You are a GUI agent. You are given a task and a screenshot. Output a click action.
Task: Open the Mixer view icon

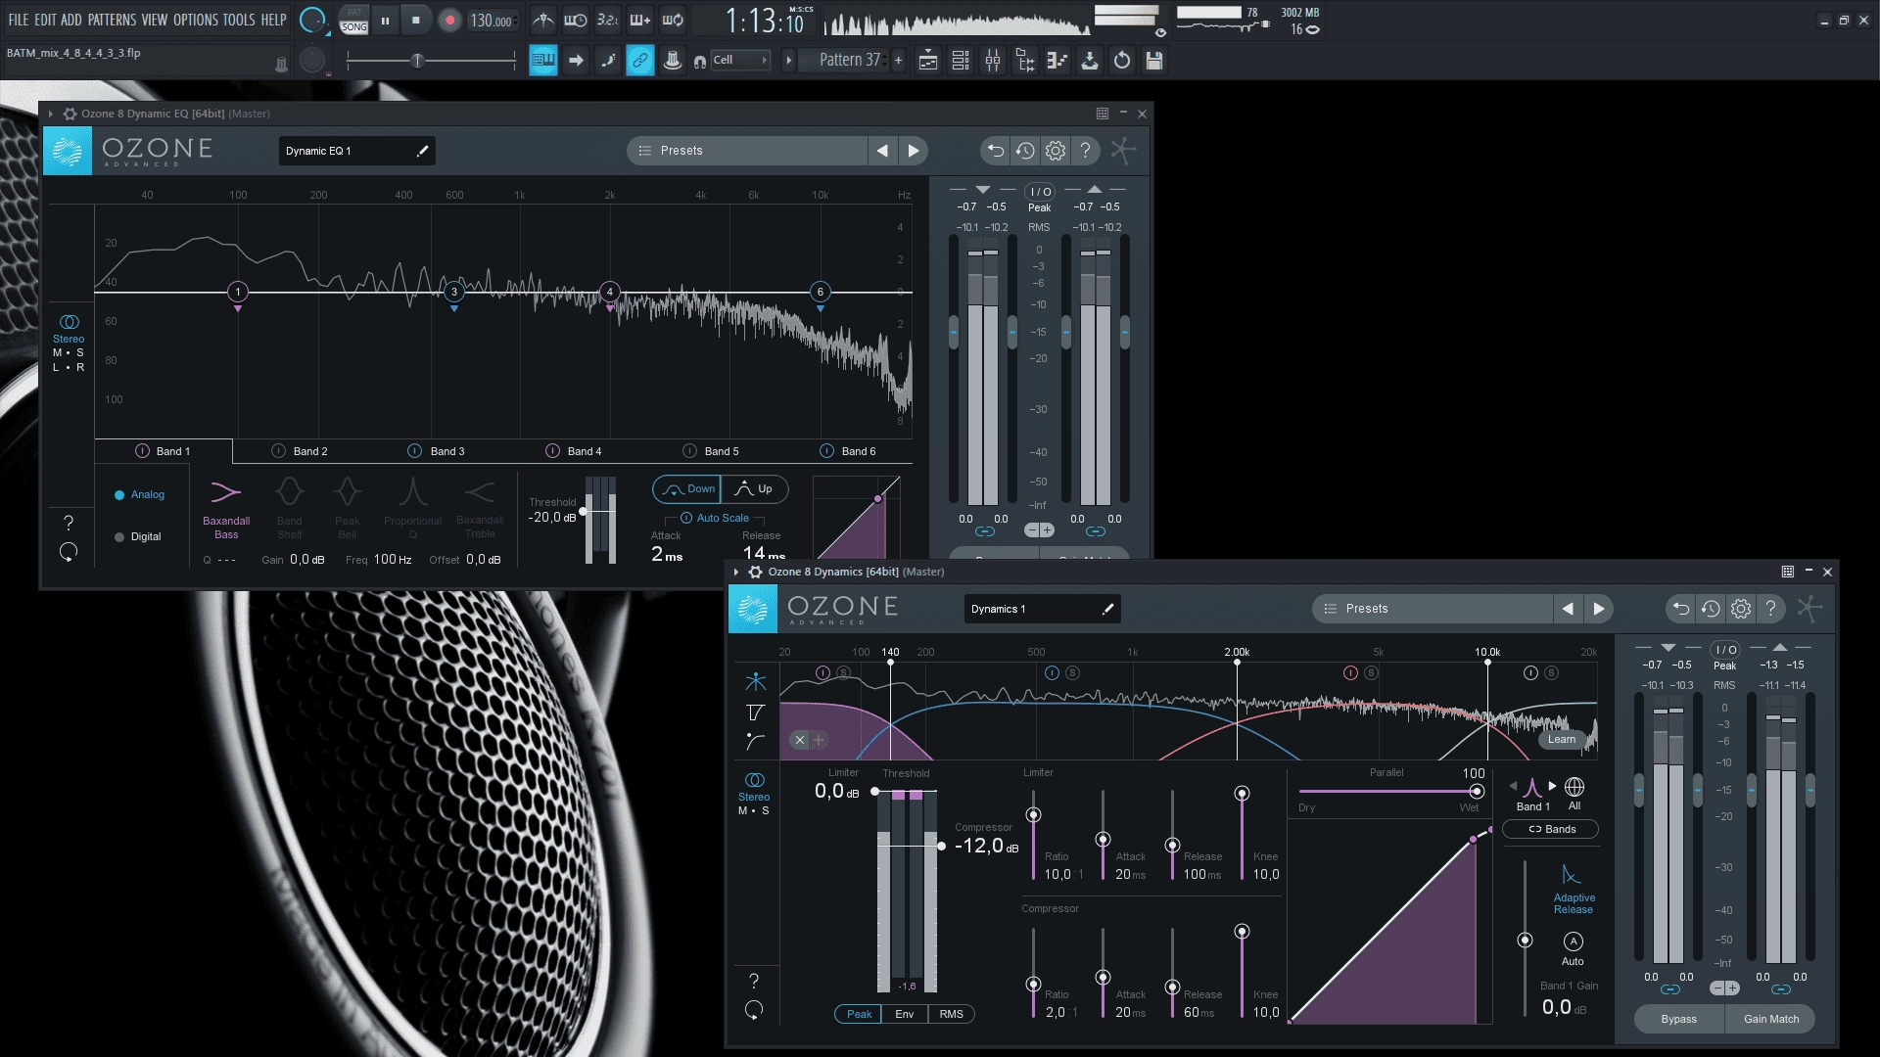pos(993,61)
